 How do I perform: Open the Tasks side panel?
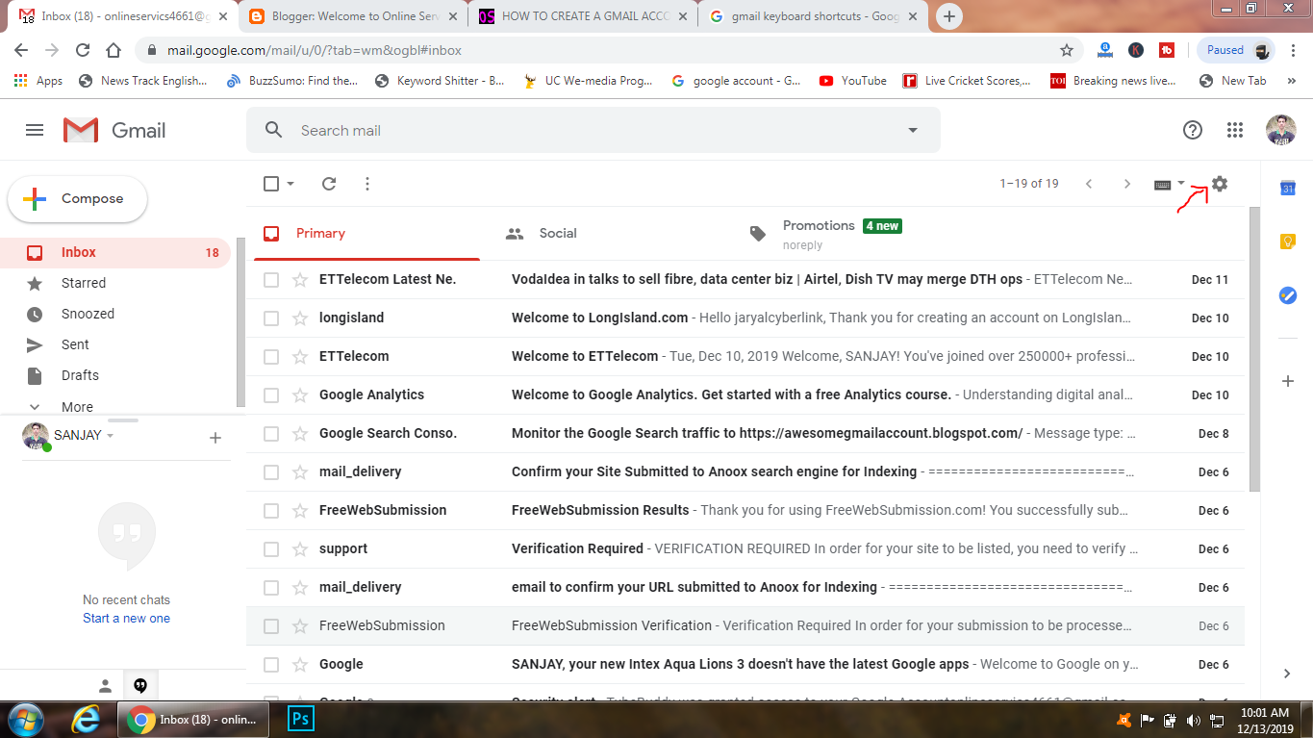click(x=1287, y=295)
